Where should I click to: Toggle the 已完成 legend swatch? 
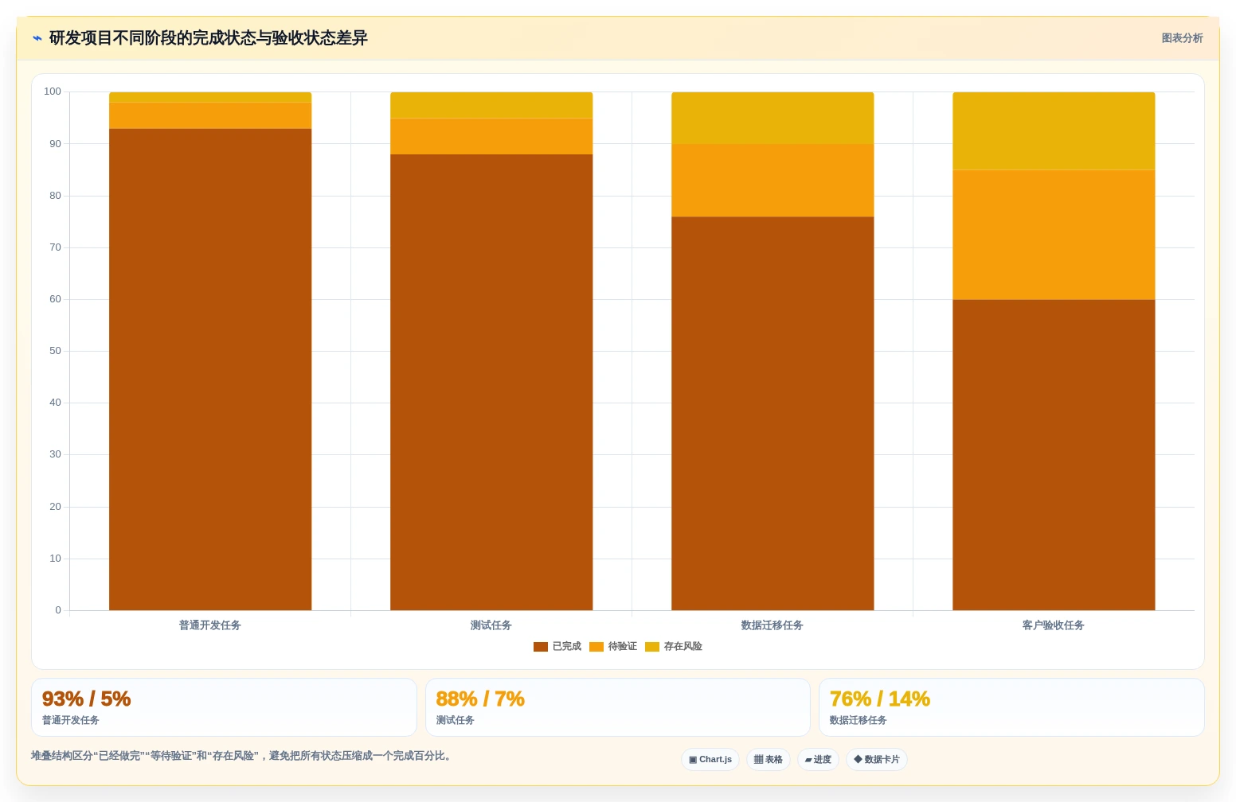541,647
